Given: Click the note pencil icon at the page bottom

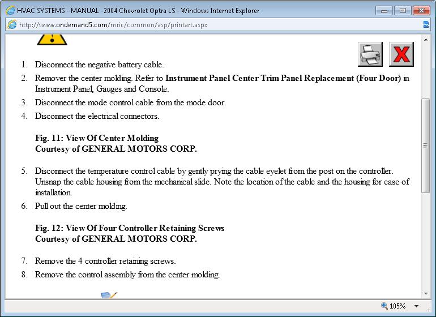Looking at the screenshot, I should (109, 295).
